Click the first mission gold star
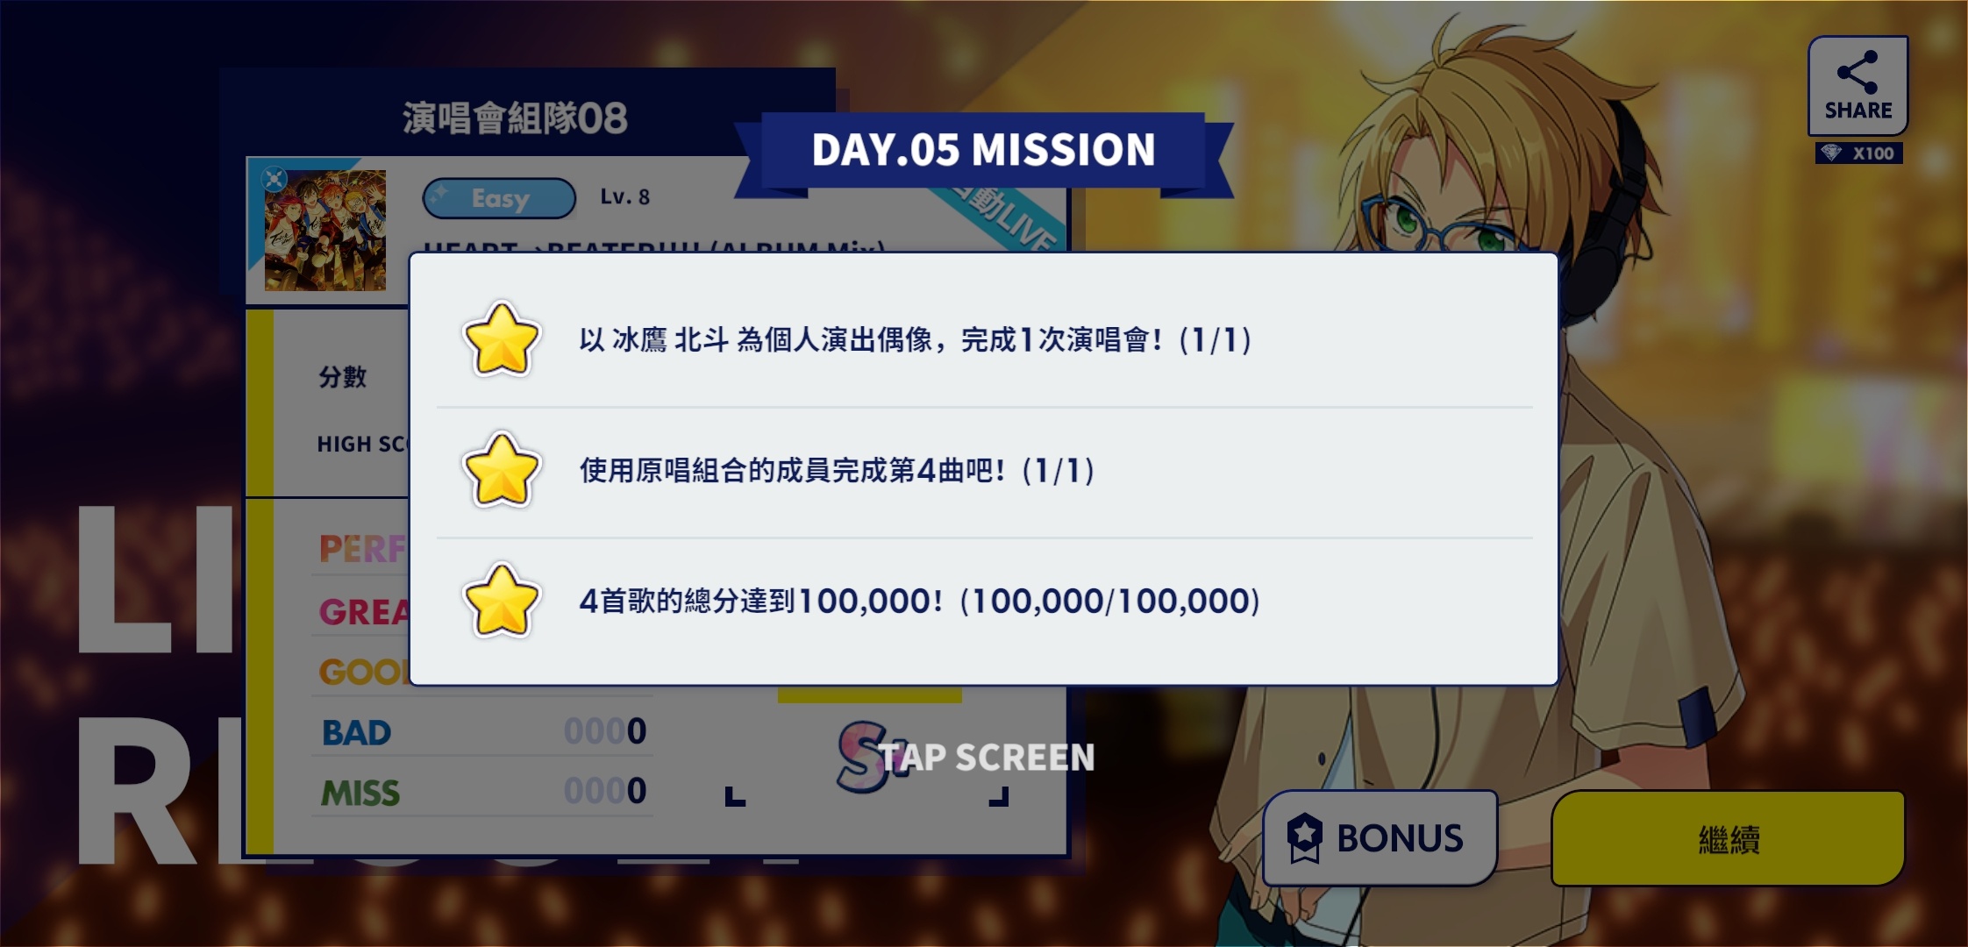Image resolution: width=1968 pixels, height=947 pixels. [501, 339]
